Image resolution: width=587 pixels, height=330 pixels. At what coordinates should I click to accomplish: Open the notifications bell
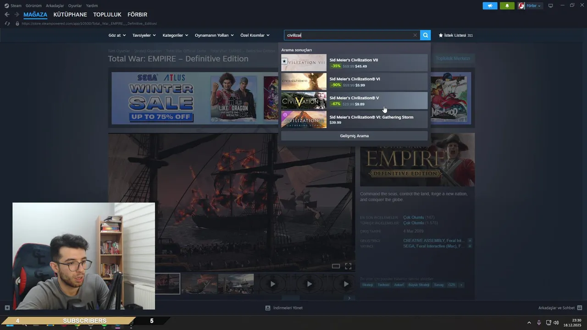coord(507,6)
